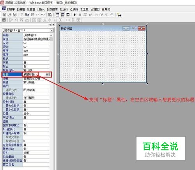Viewport: 195px width, 170px height.
Task: Toggle the grid icon on alignment toolbar
Action: pyautogui.click(x=4, y=20)
